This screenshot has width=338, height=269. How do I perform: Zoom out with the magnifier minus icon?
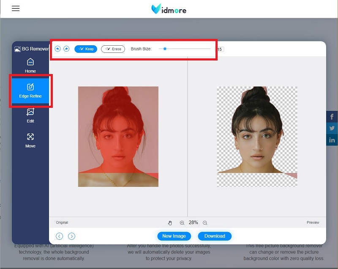(205, 223)
